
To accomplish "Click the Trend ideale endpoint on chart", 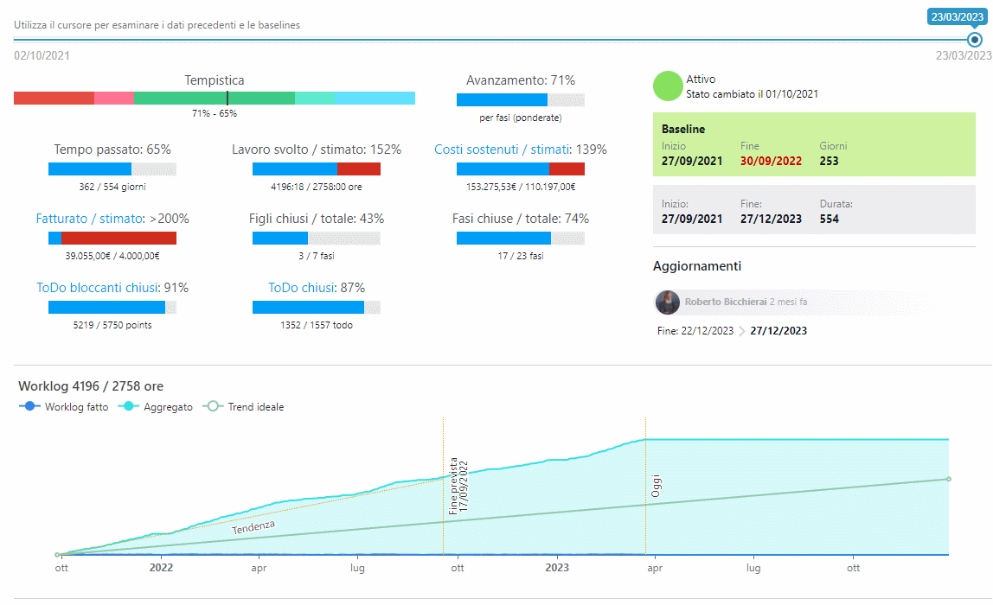I will (949, 479).
